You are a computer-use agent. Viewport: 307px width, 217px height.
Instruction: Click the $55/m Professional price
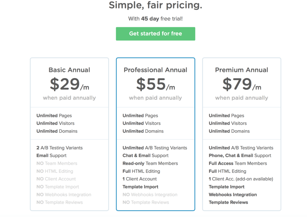pos(155,84)
